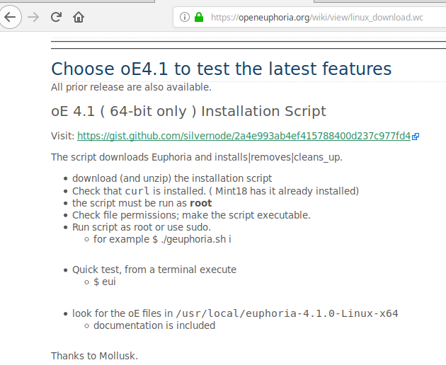The image size is (446, 365).
Task: Click the 'oE 4.1 ( 64-bit only ) Installation Script' heading
Action: click(x=188, y=111)
